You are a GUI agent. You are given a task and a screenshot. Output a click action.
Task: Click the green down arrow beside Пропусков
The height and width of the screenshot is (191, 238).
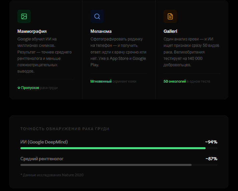[19, 88]
